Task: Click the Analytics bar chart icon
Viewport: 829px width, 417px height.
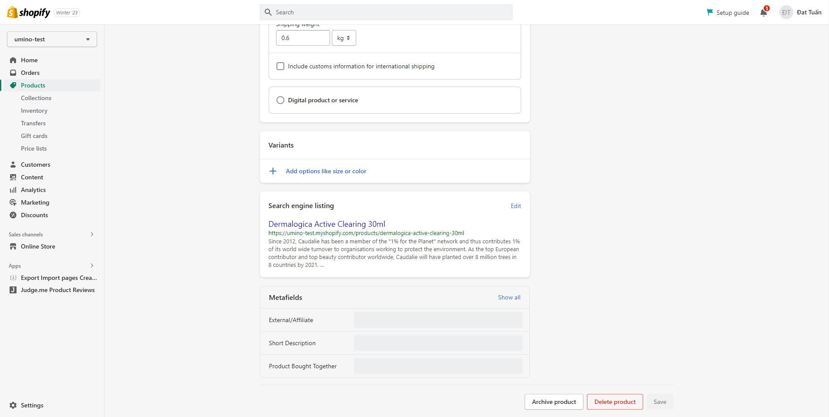Action: pyautogui.click(x=13, y=190)
